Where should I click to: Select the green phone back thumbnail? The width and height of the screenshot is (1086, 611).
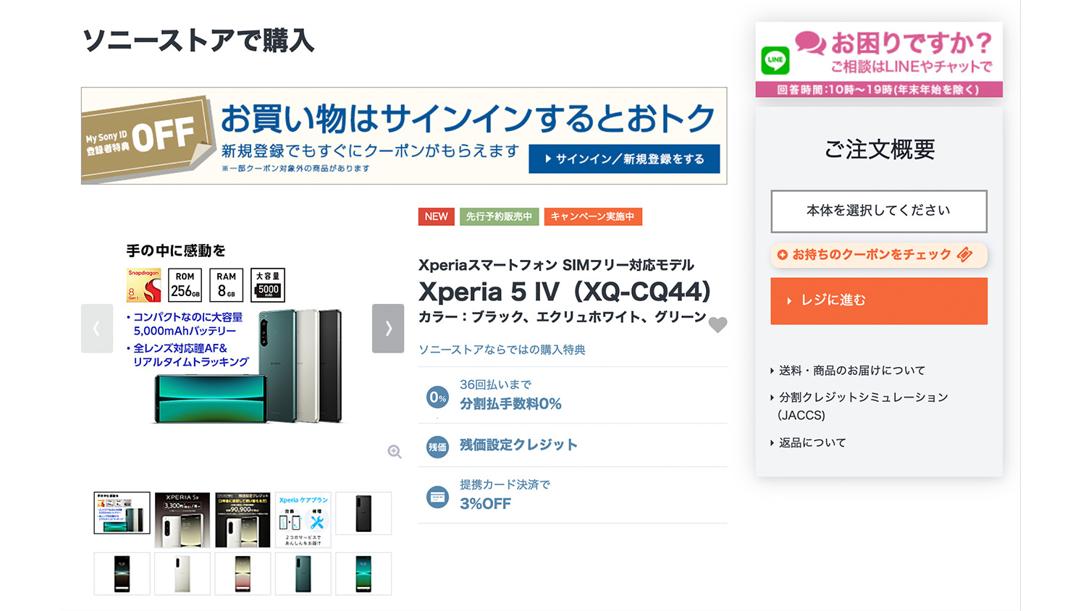coord(303,574)
